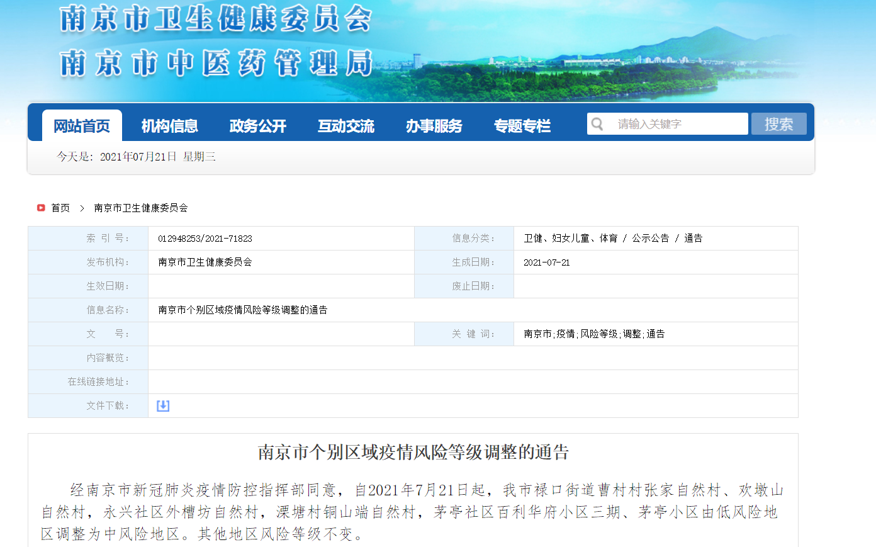Click the magnifier icon in search box
Screen dimensions: 876x547
597,124
